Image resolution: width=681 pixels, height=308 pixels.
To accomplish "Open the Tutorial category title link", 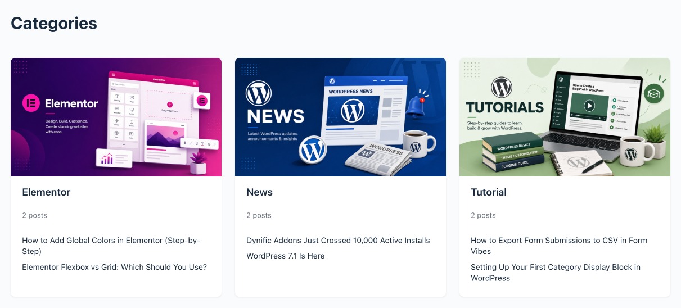I will [x=489, y=192].
